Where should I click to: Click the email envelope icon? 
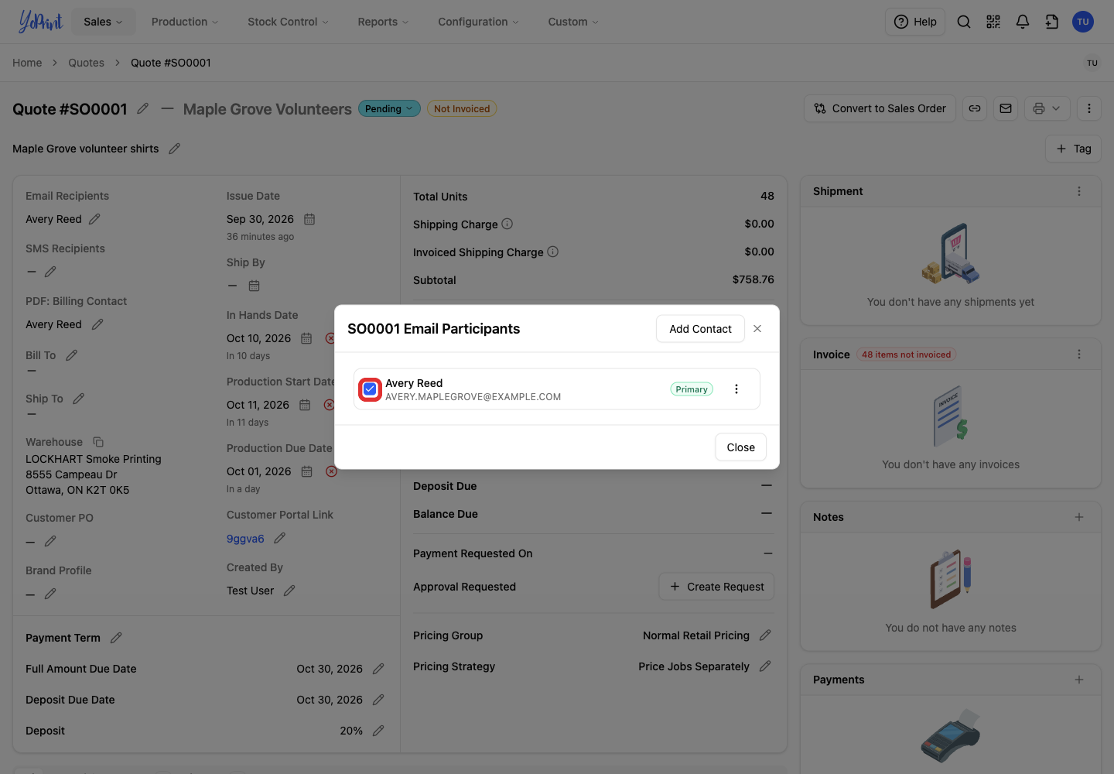point(1006,108)
